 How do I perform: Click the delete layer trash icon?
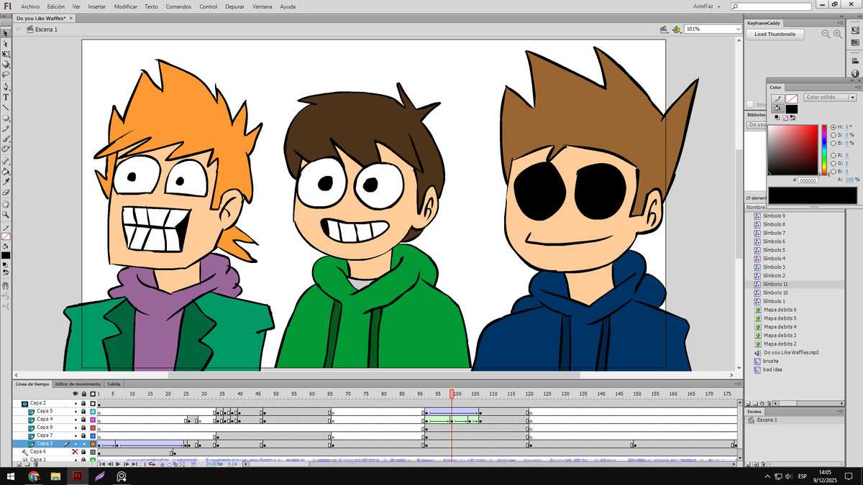point(35,464)
